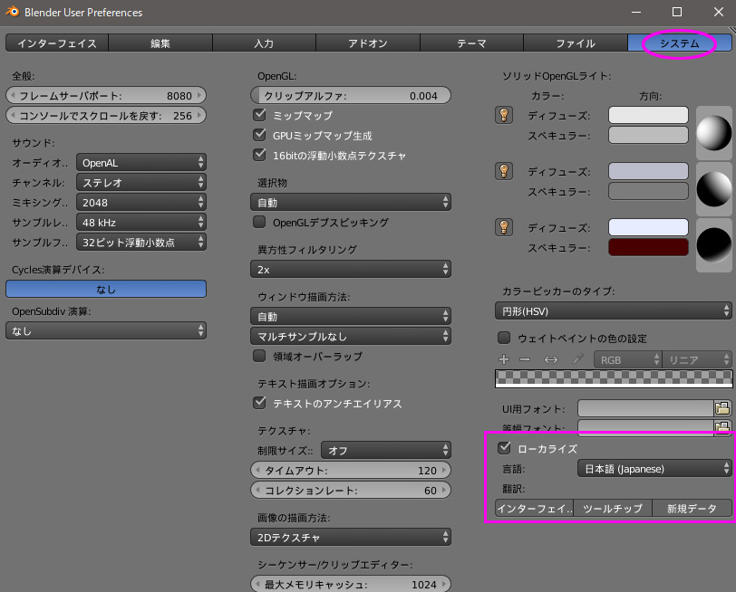Screen dimensions: 736x592
Task: Increase コンソールでスクロールを戻す with its right arrow
Action: pyautogui.click(x=199, y=115)
